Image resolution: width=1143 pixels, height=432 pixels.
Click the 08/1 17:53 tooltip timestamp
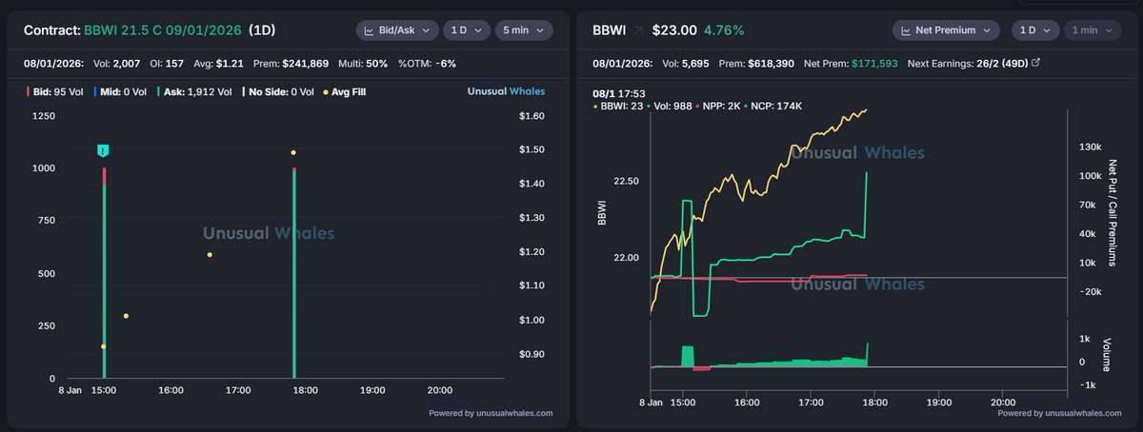click(619, 92)
